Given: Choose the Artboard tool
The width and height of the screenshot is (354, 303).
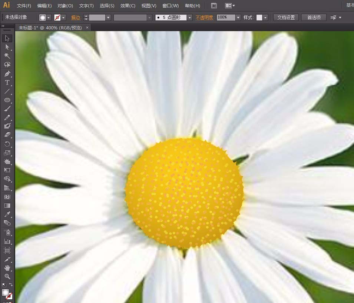Looking at the screenshot, I should (x=7, y=250).
